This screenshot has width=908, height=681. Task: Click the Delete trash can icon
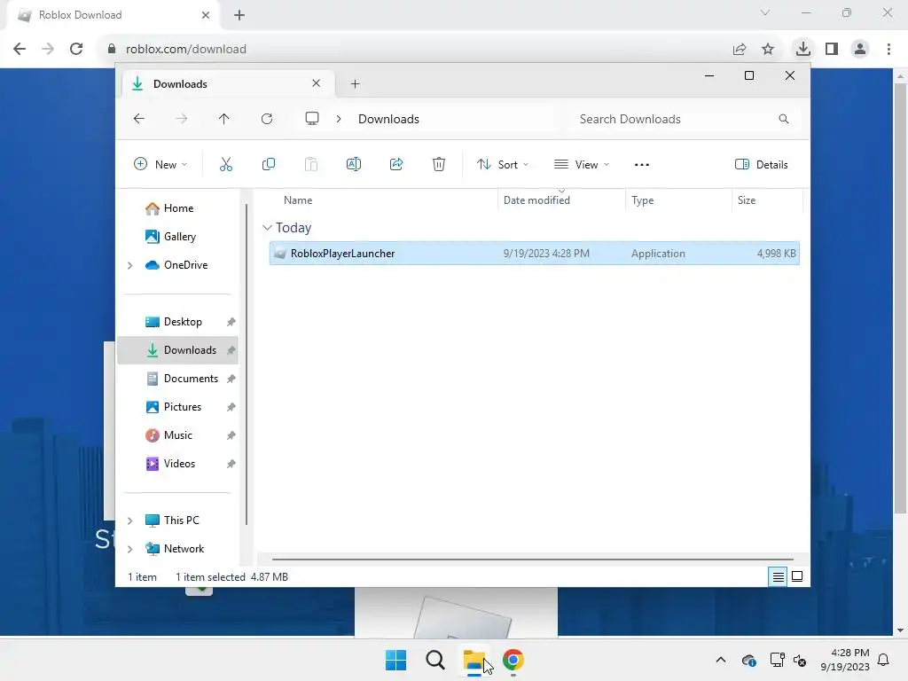coord(439,164)
